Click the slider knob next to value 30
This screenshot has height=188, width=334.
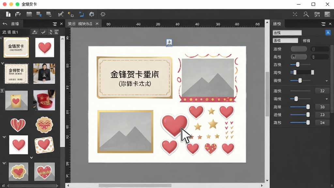pos(308,107)
